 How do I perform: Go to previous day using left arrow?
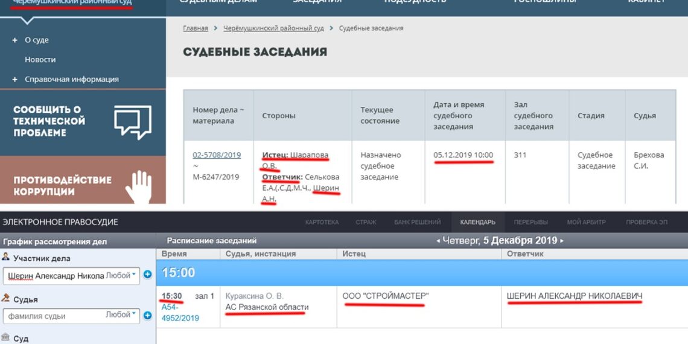point(438,241)
